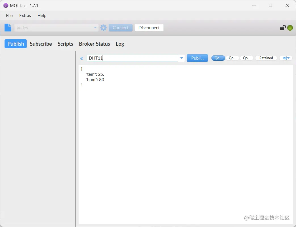296x227 pixels.
Task: Click the "tem": 25 line in payload
Action: [95, 74]
